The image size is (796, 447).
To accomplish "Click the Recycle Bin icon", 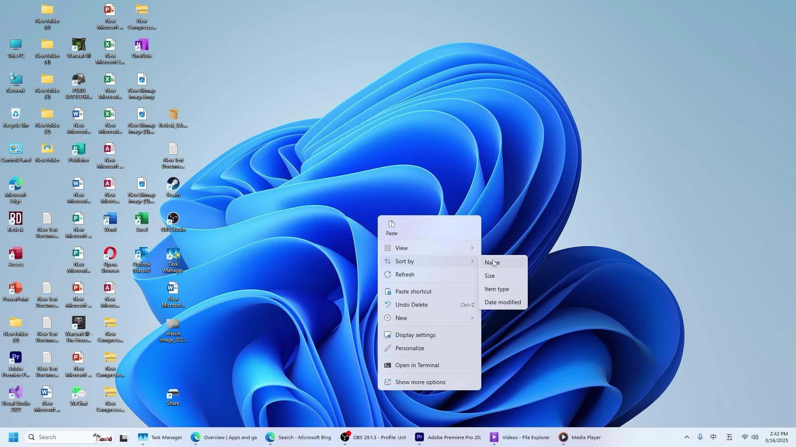I will coord(15,115).
